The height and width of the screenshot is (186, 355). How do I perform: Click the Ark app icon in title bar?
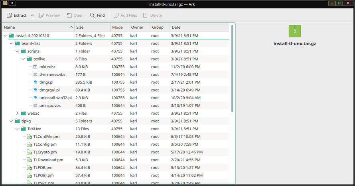[5, 3]
